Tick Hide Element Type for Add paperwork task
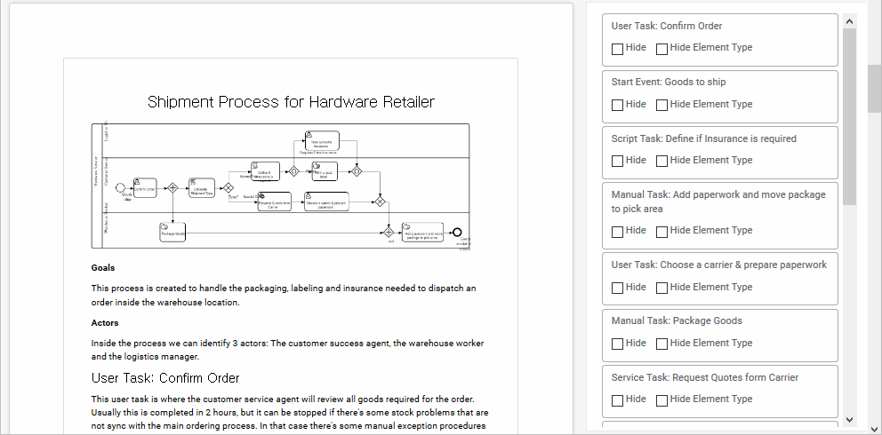The width and height of the screenshot is (882, 435). tap(661, 231)
